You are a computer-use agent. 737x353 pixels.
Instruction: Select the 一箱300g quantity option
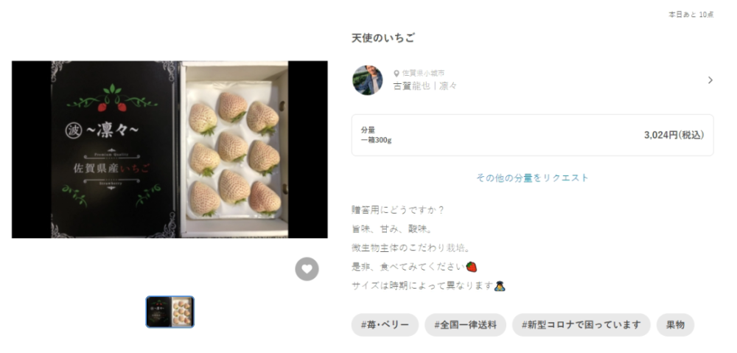click(x=533, y=135)
